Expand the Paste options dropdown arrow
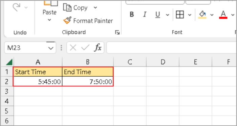The height and width of the screenshot is (126, 237). pyautogui.click(x=49, y=20)
